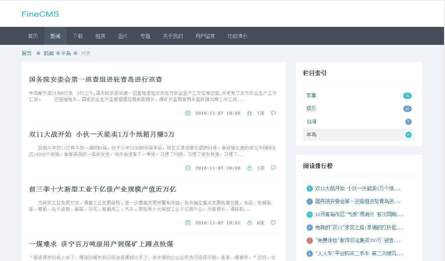Click comment bubble icon of 前三季十大新型工业 article

coord(273,222)
